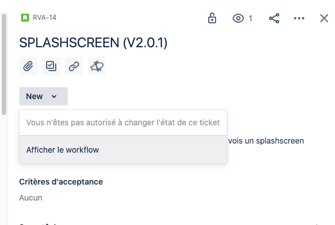Open the RVA-14 issue key link
This screenshot has width=335, height=225.
coord(44,18)
